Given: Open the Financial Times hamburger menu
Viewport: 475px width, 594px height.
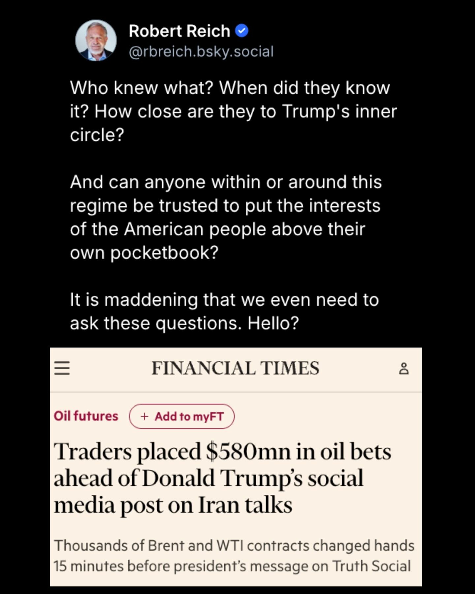Looking at the screenshot, I should (x=62, y=368).
